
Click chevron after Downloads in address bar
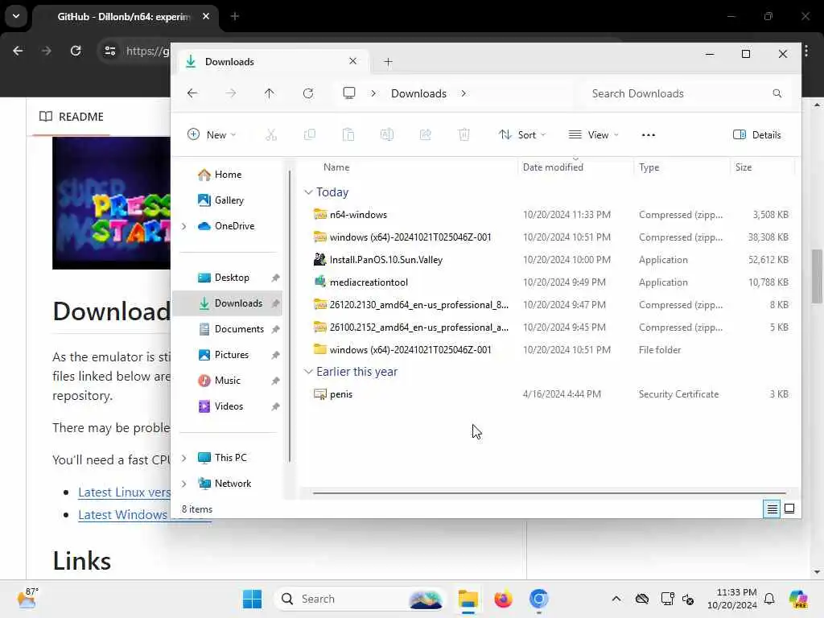tap(463, 93)
